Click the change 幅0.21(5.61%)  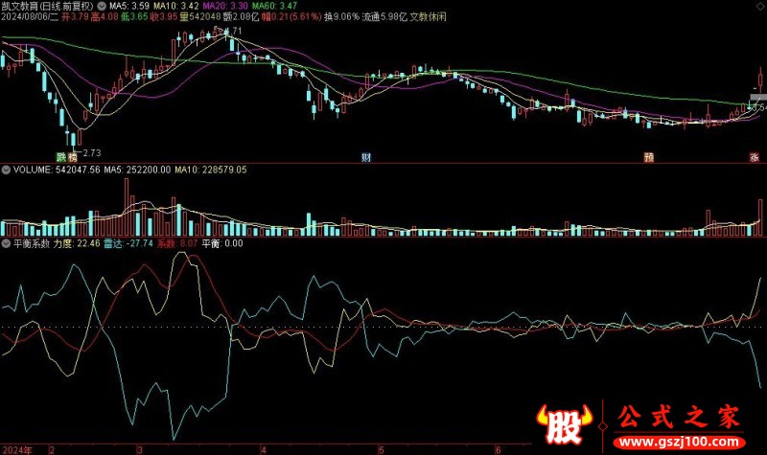tap(291, 17)
